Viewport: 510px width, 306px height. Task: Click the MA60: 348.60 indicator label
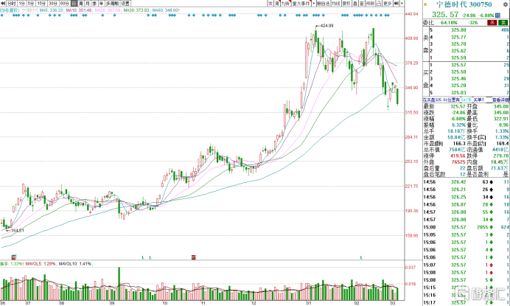point(165,10)
